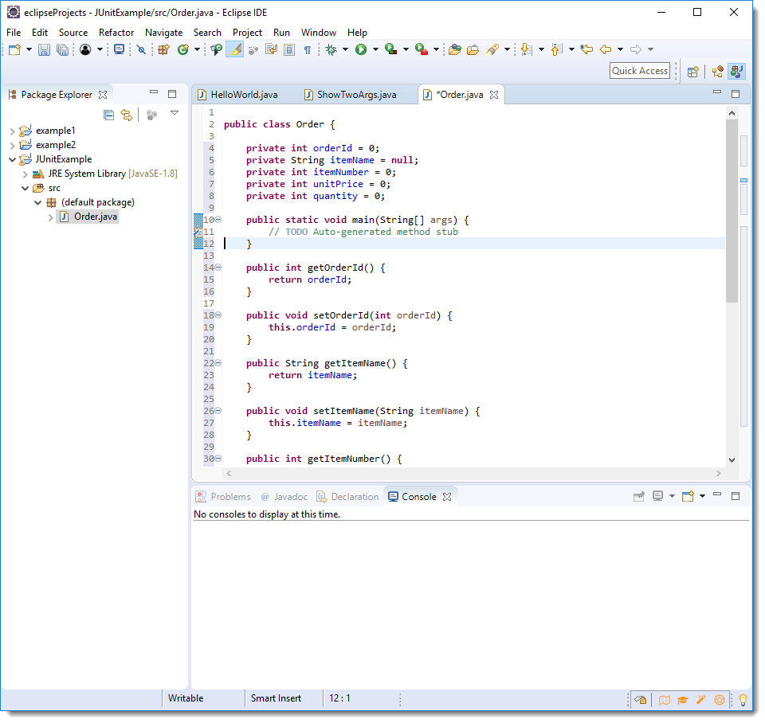Open the Navigate menu
Screen dimensions: 765x723
coord(163,32)
